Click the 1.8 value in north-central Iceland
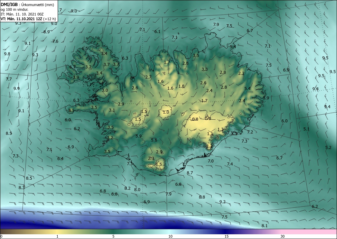Image resolution: width=337 pixels, height=239 pixels. point(181,86)
